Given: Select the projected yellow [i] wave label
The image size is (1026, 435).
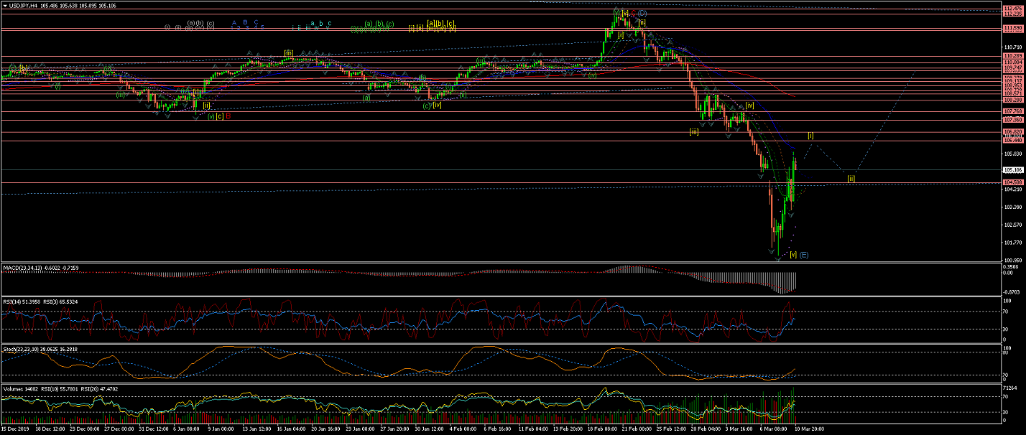Looking at the screenshot, I should [810, 135].
